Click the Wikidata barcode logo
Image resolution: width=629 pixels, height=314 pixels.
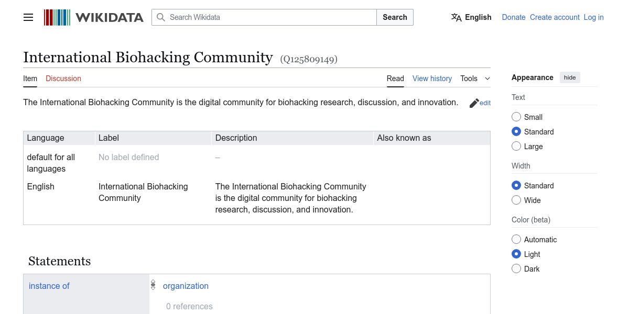(x=57, y=17)
